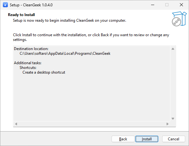Go back with the Back button

coord(123,139)
